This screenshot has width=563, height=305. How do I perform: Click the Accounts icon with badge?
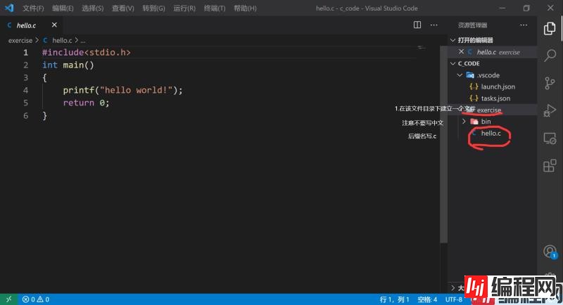(550, 252)
